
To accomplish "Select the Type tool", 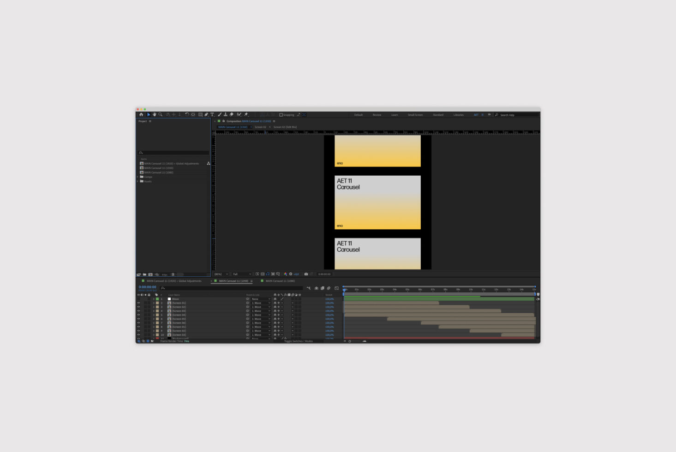I will tap(212, 114).
